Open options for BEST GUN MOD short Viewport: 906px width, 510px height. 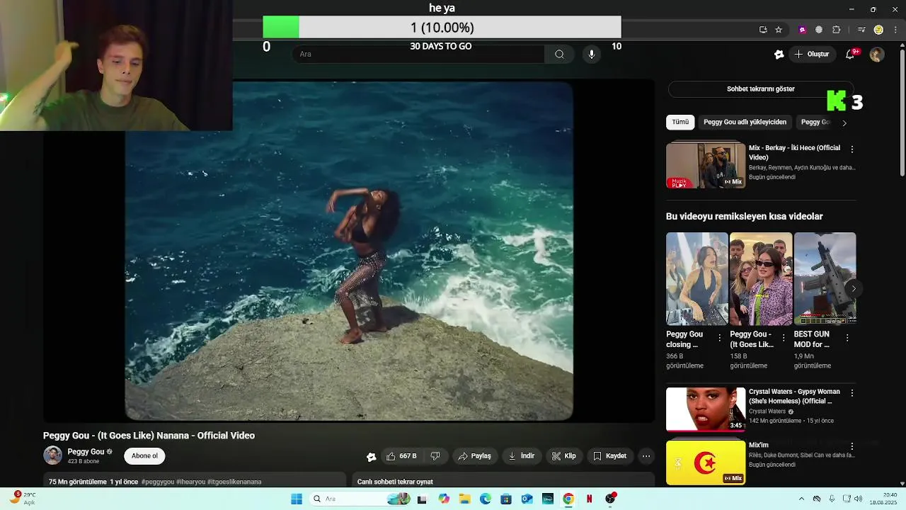[848, 338]
